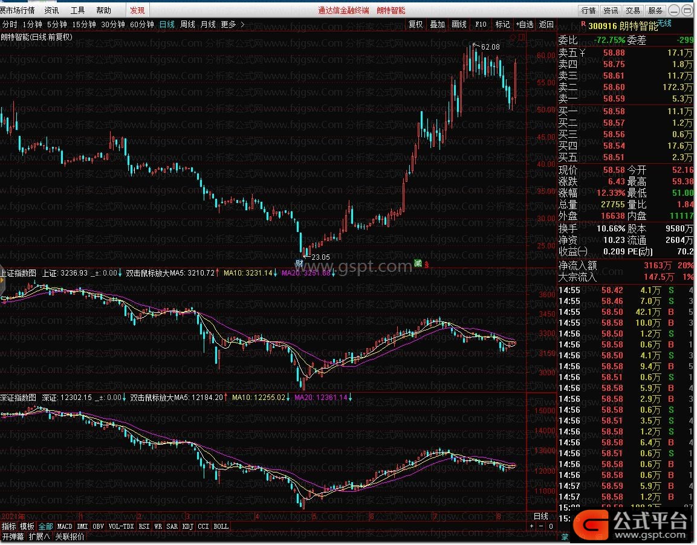Click the ¥ symbol next to 卖五

pos(583,53)
